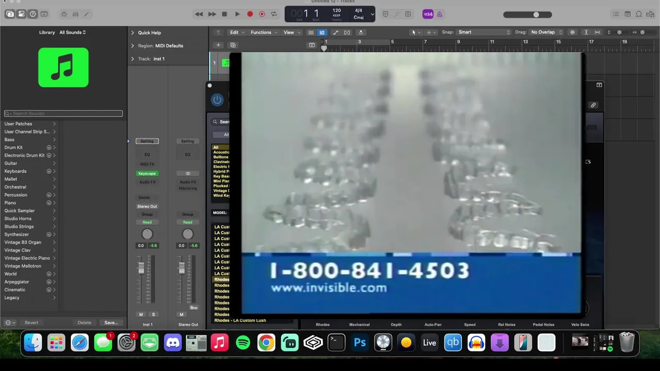
Task: Open the LCD display mode dropdown arrow
Action: 372,14
